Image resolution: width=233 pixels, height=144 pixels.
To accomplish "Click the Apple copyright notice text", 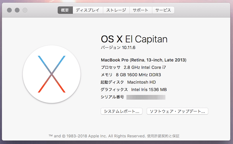I will click(97, 136).
